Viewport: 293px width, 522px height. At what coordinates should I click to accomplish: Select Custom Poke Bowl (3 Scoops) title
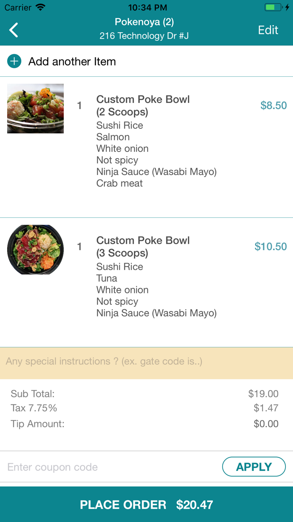tap(143, 247)
